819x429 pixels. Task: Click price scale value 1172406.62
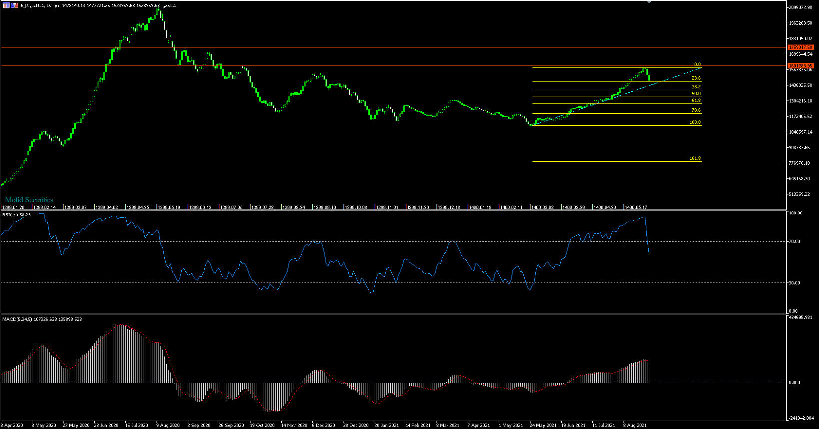[801, 116]
